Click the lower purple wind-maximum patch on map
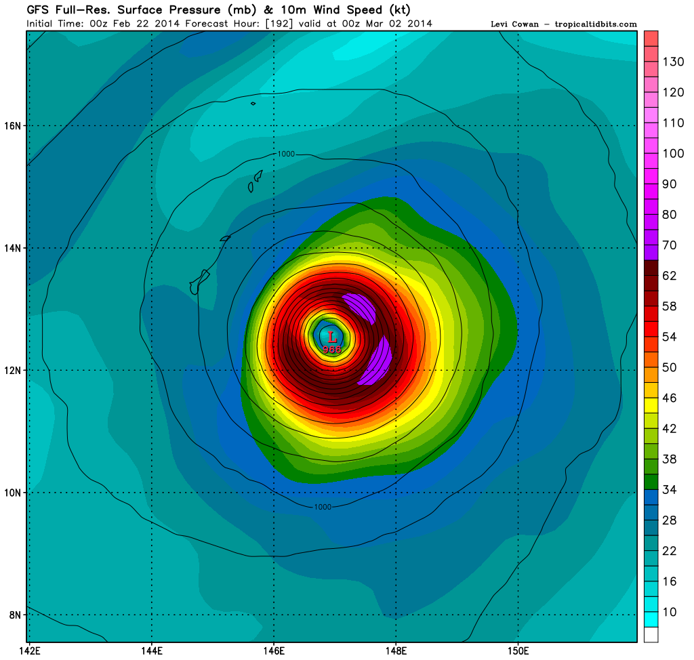Image resolution: width=694 pixels, height=660 pixels. (x=376, y=360)
